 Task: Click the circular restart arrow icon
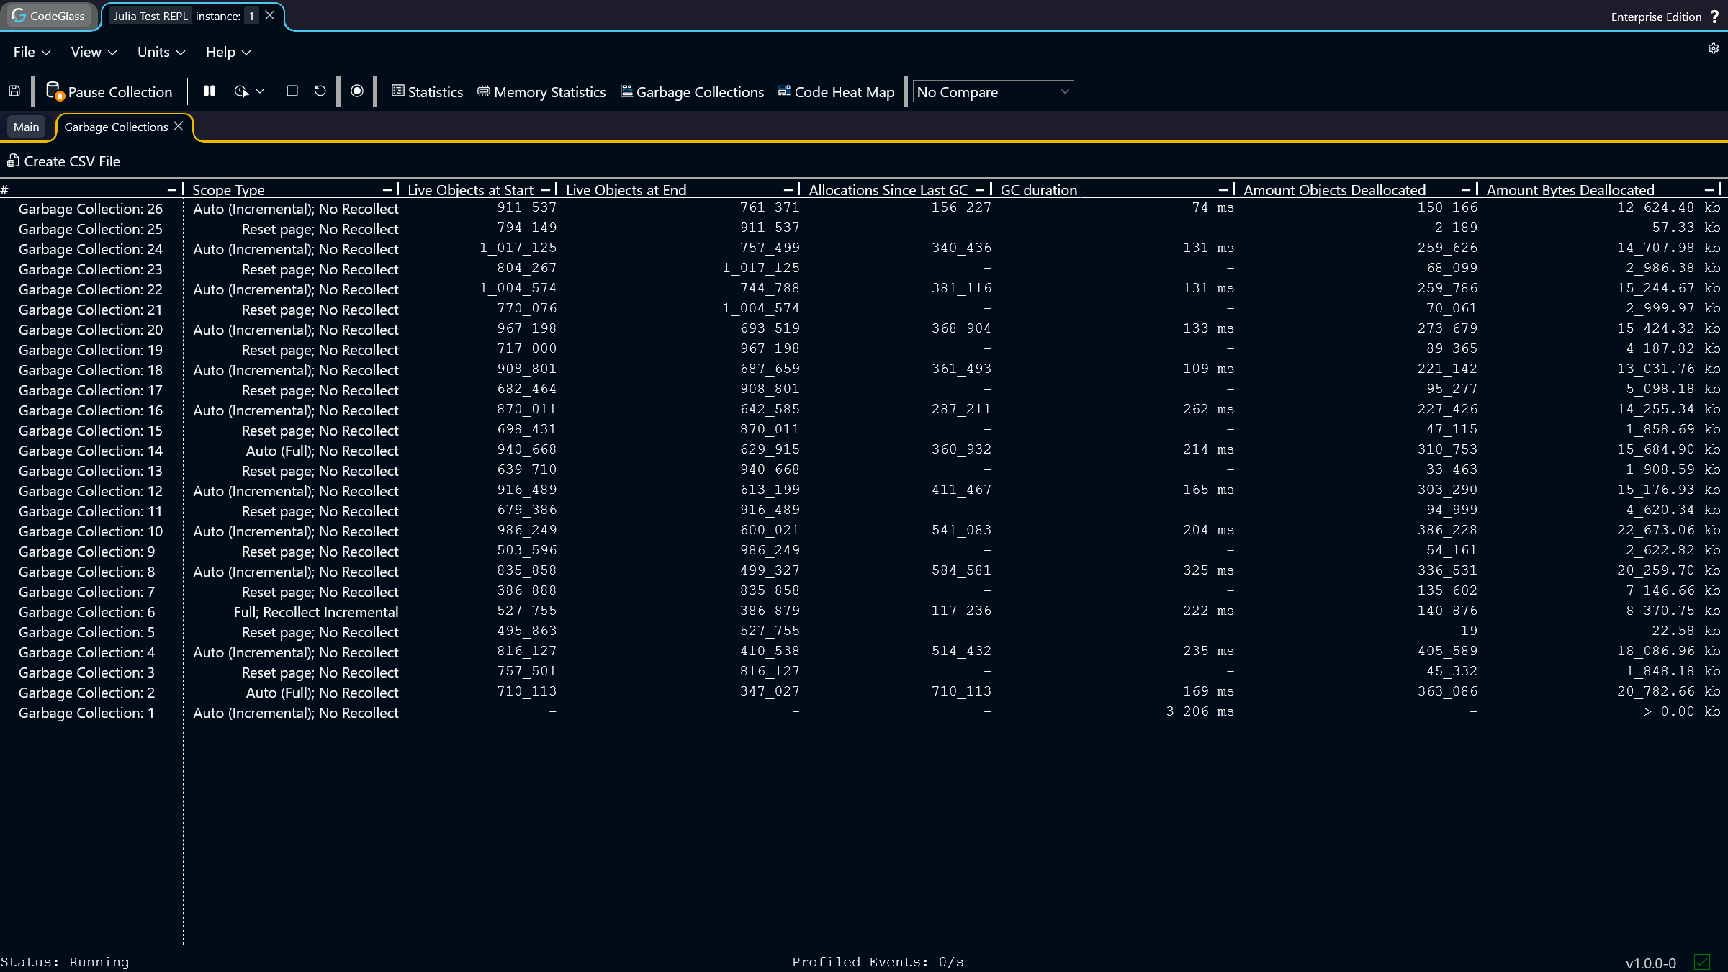(x=320, y=91)
